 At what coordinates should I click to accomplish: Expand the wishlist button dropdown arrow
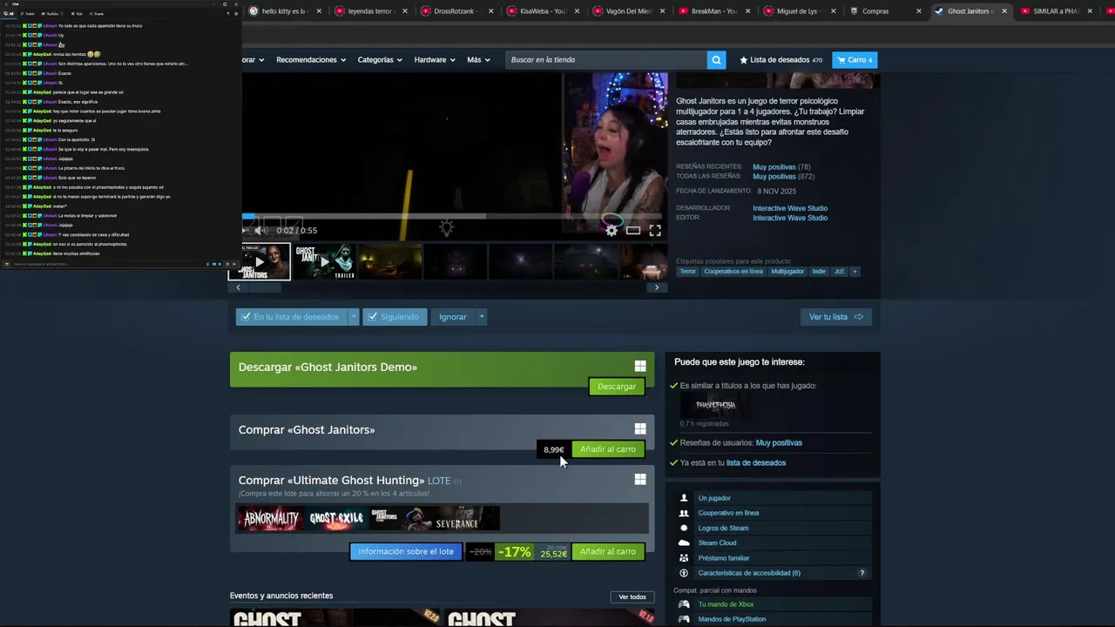click(353, 317)
